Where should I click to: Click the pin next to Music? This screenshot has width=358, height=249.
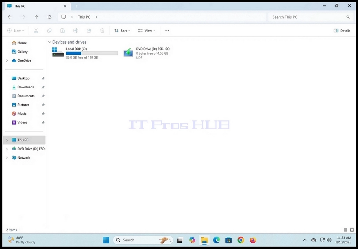(43, 114)
